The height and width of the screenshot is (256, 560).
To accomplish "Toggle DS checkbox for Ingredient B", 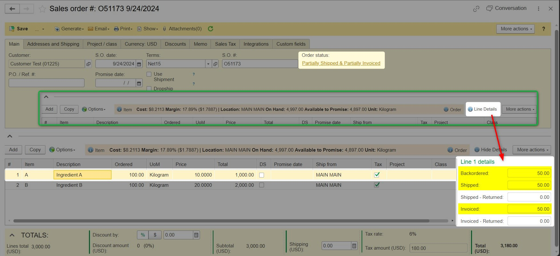I will pyautogui.click(x=262, y=185).
